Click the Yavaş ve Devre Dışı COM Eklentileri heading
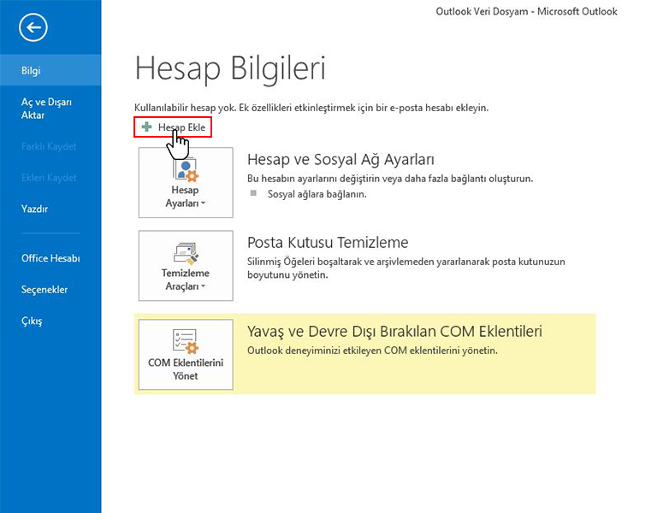Screen dimensions: 663x513 (x=394, y=332)
